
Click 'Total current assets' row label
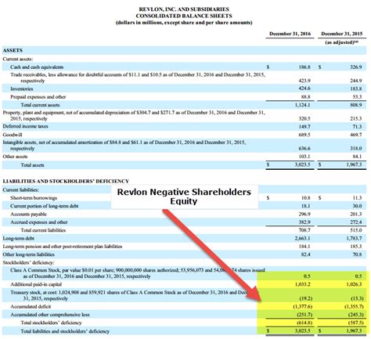pos(40,105)
